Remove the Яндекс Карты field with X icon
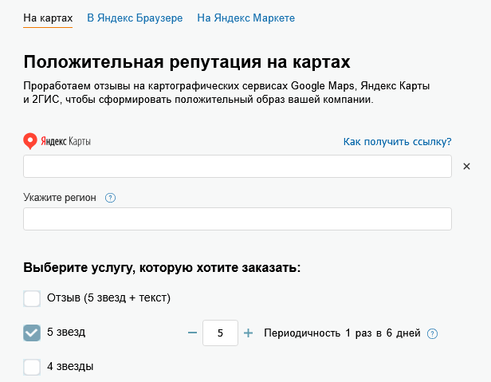 click(x=466, y=167)
